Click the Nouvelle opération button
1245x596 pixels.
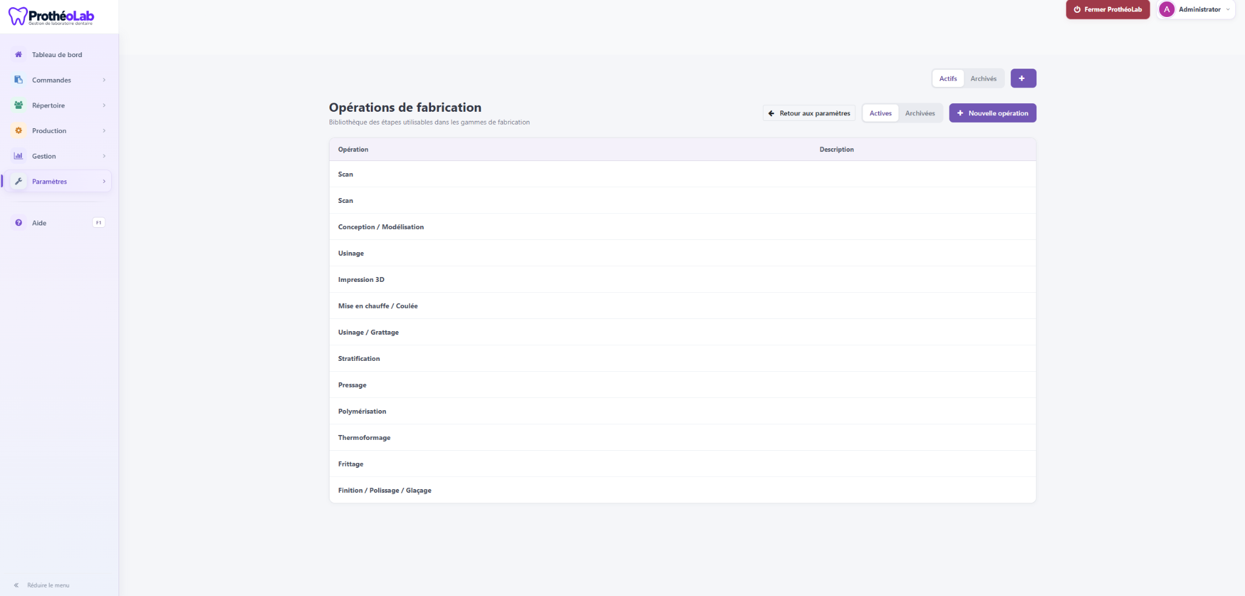coord(993,113)
